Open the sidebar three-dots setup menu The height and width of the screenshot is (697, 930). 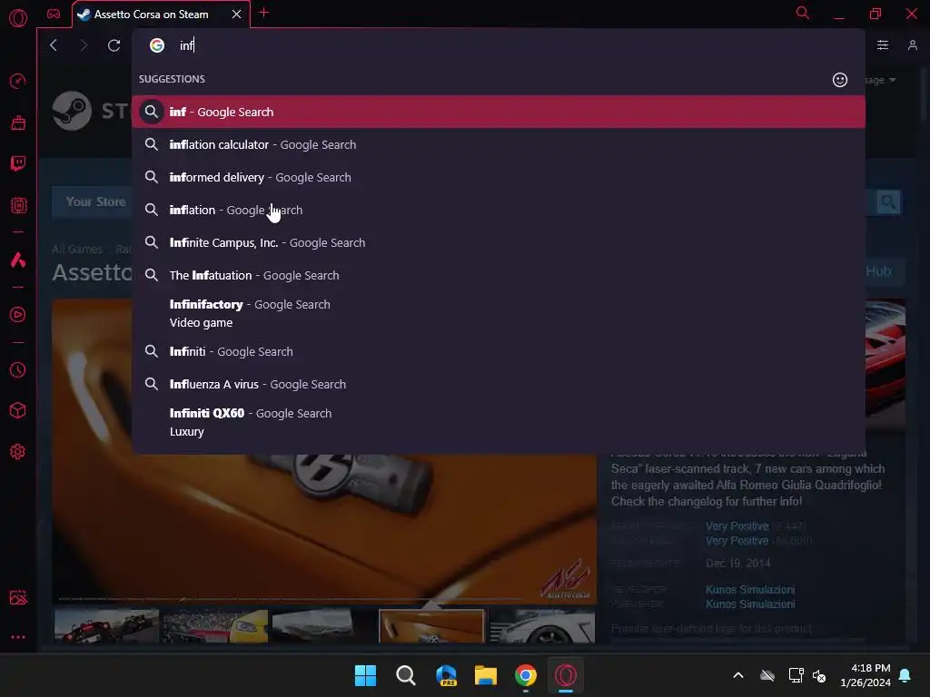coord(18,637)
